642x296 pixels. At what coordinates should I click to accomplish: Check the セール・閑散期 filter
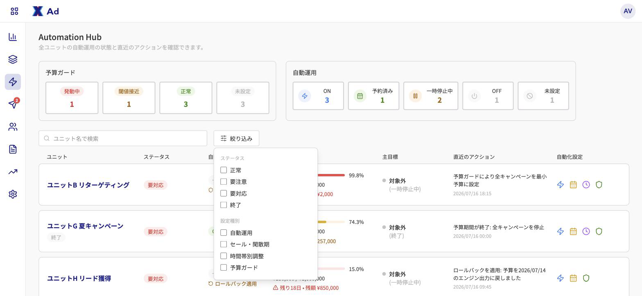224,244
